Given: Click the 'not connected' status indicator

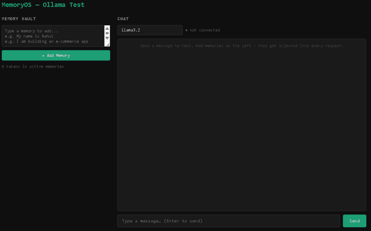Looking at the screenshot, I should 203,30.
